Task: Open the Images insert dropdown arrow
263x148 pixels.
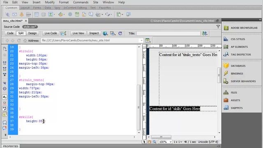Action: point(54,15)
